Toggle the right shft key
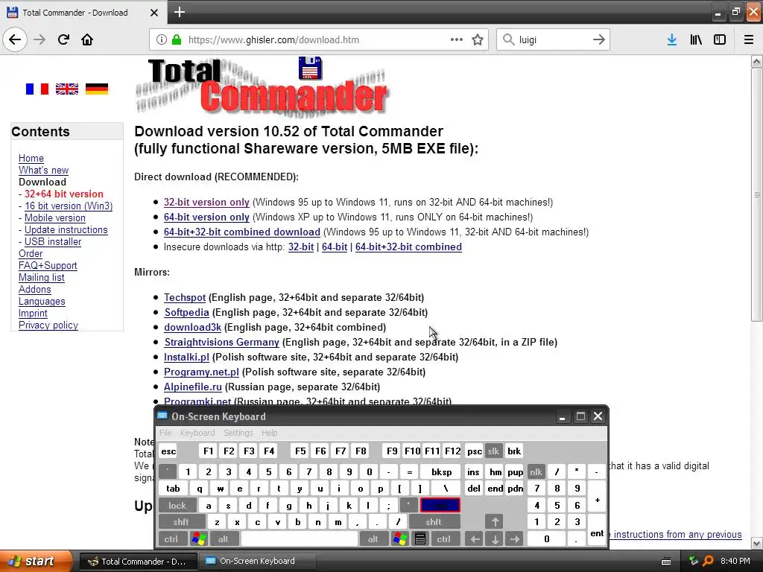 [434, 522]
